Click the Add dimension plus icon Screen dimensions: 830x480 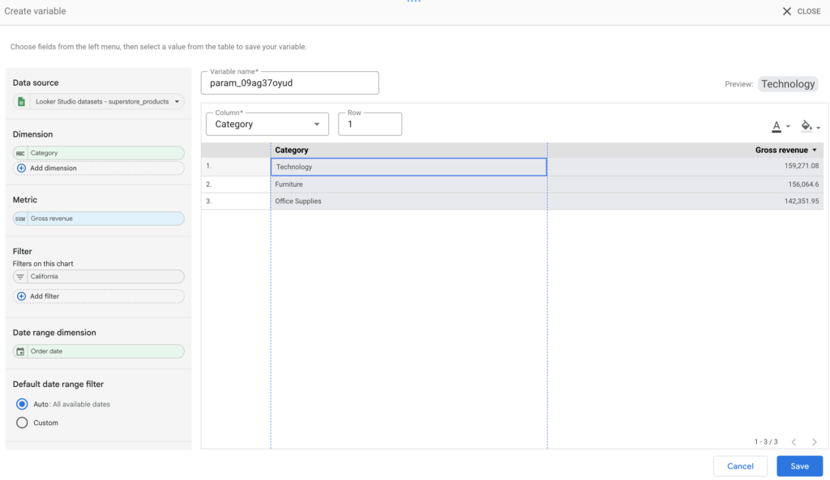pyautogui.click(x=21, y=168)
